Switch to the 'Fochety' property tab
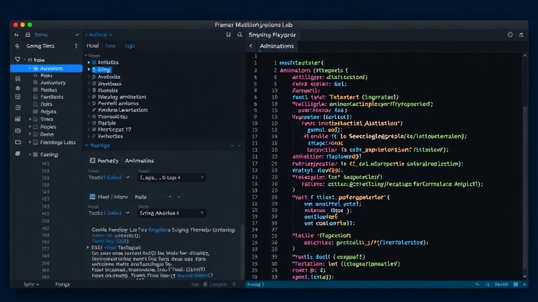 pos(108,160)
